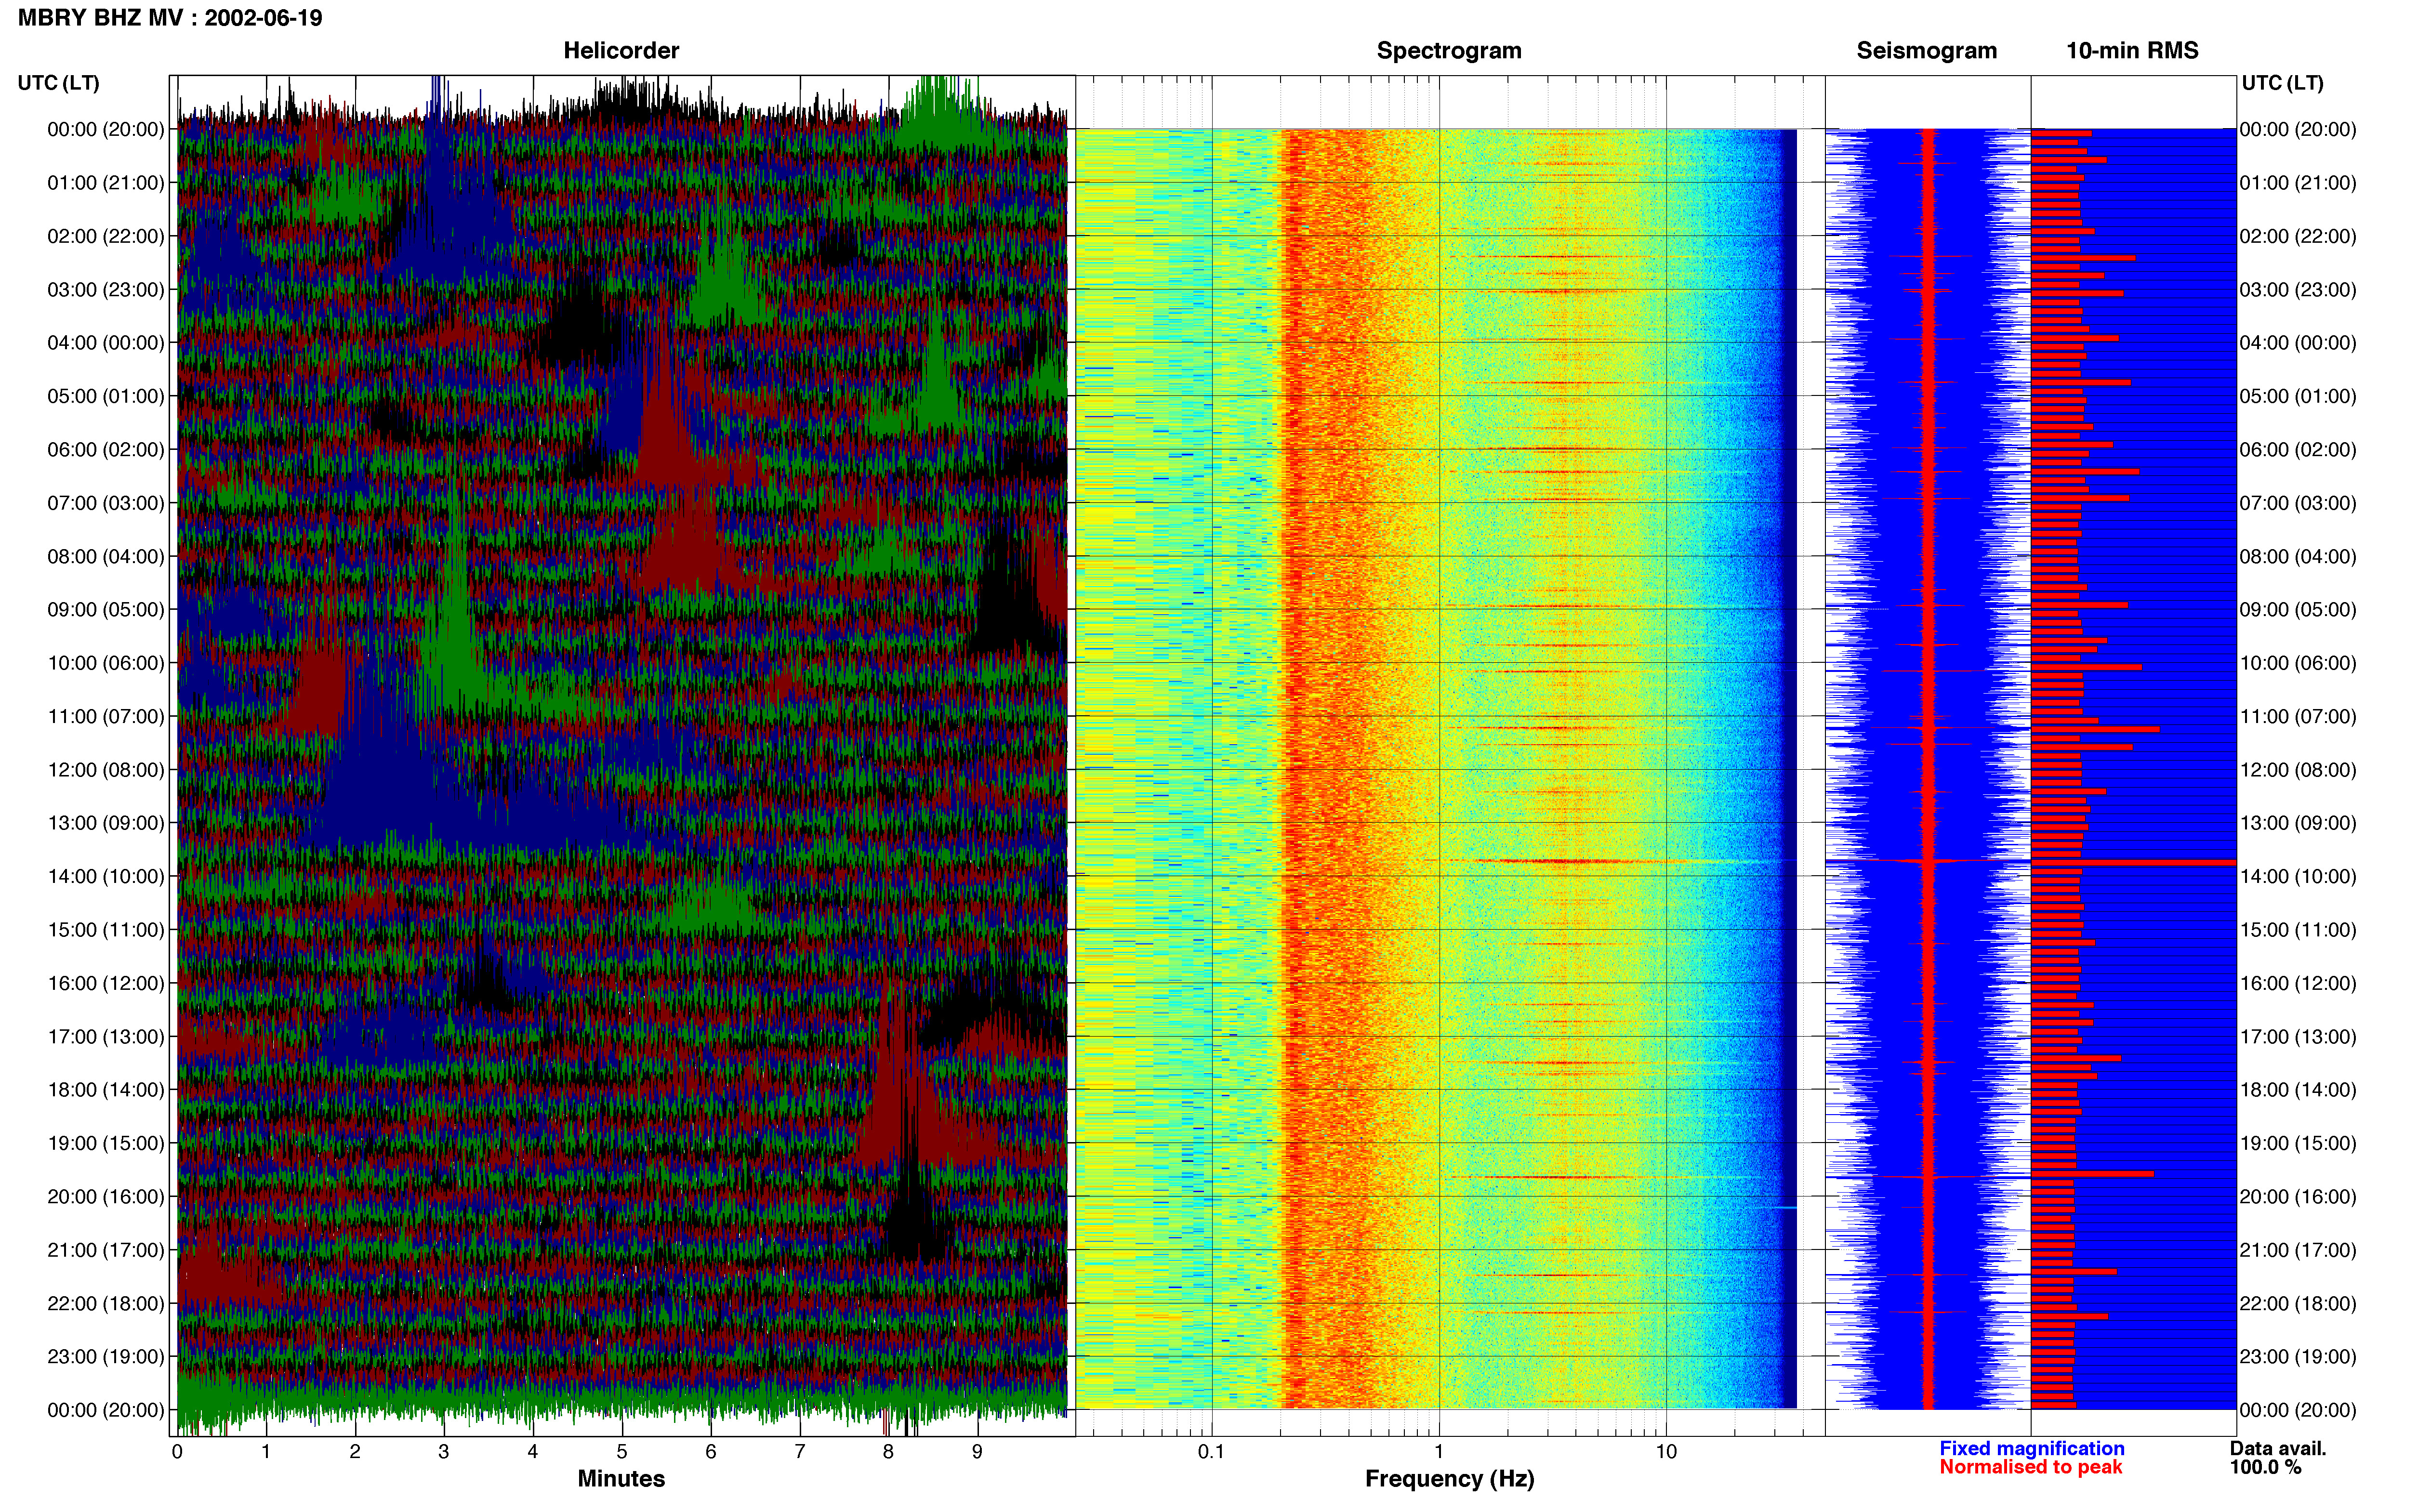Viewport: 2418px width, 1512px height.
Task: Click right time label '06:00 (02:00)'
Action: coord(2298,450)
